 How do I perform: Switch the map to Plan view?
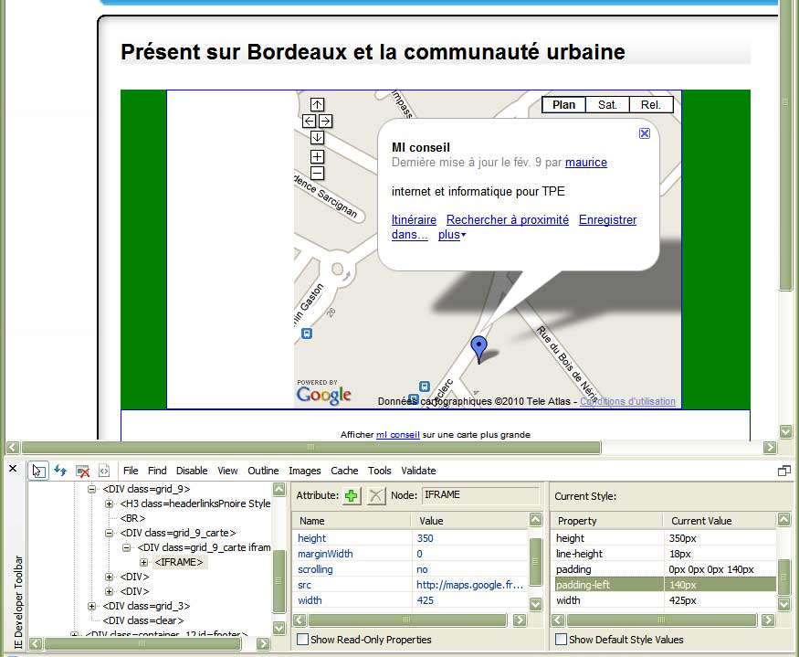click(563, 104)
